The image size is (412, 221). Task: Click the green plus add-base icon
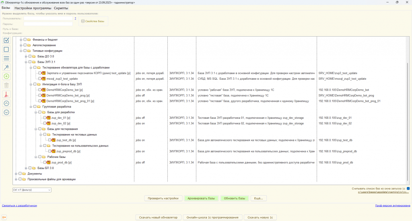click(6, 76)
